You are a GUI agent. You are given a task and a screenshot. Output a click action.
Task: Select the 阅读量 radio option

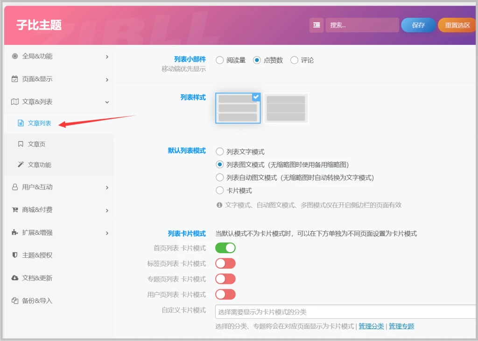coord(220,60)
